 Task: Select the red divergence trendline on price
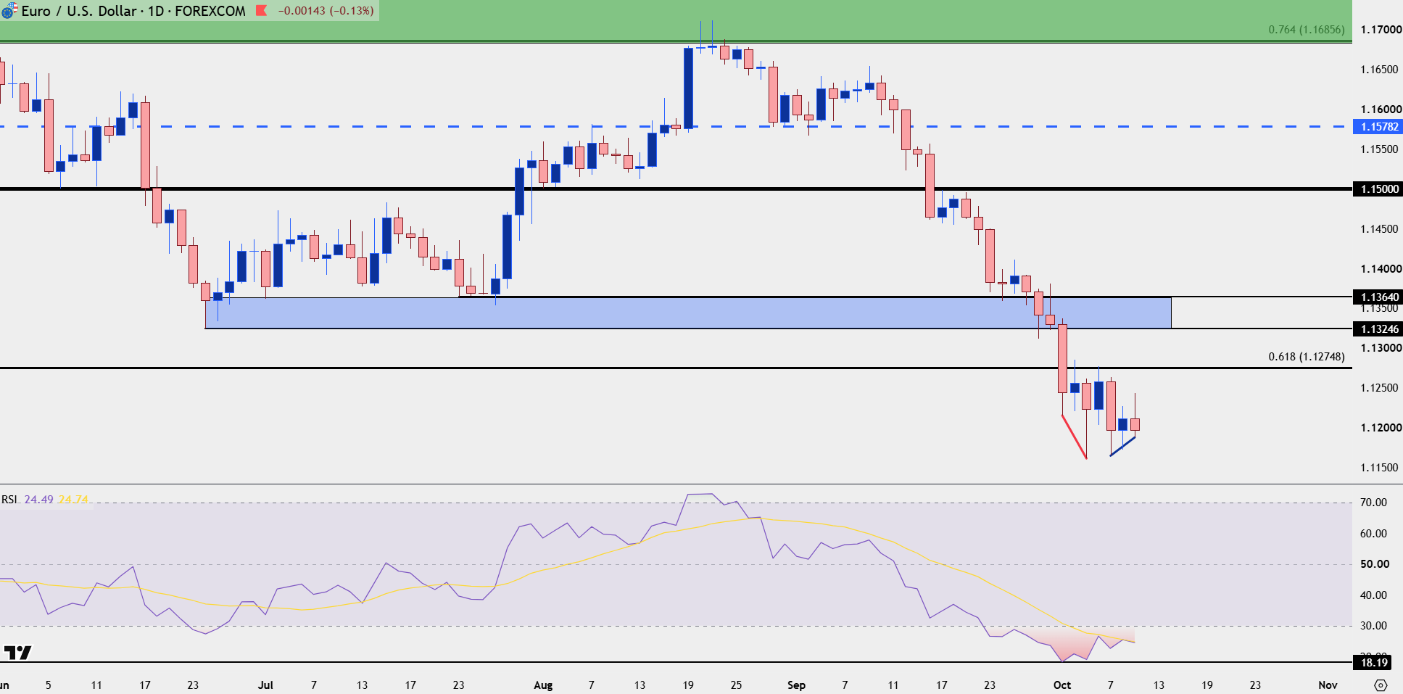1074,437
